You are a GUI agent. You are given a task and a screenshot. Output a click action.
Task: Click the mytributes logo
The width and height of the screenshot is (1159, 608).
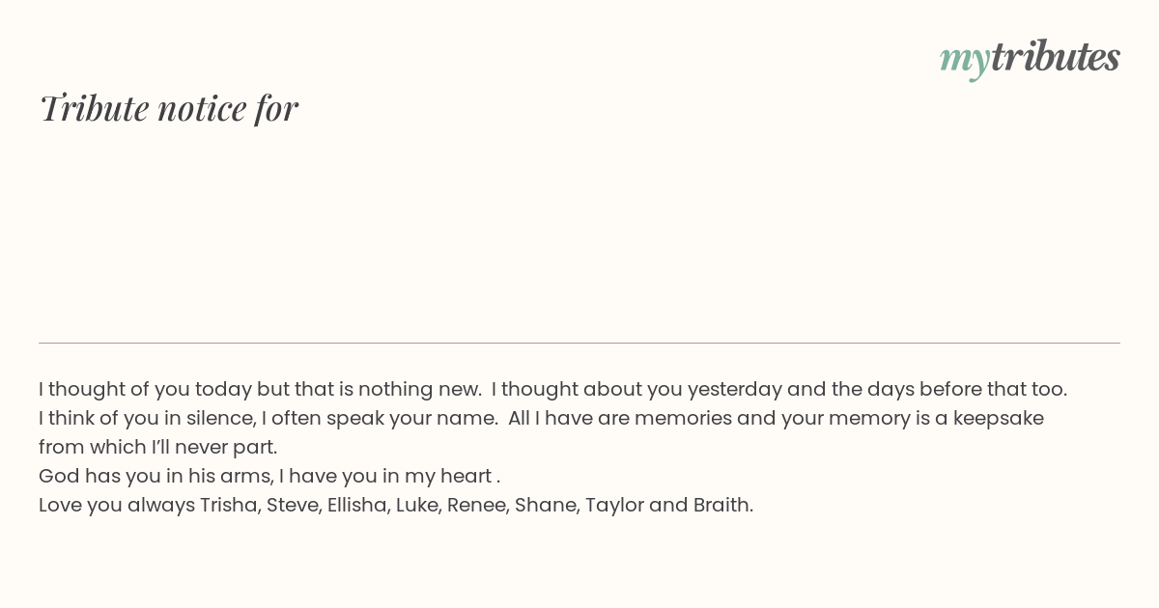(1030, 59)
